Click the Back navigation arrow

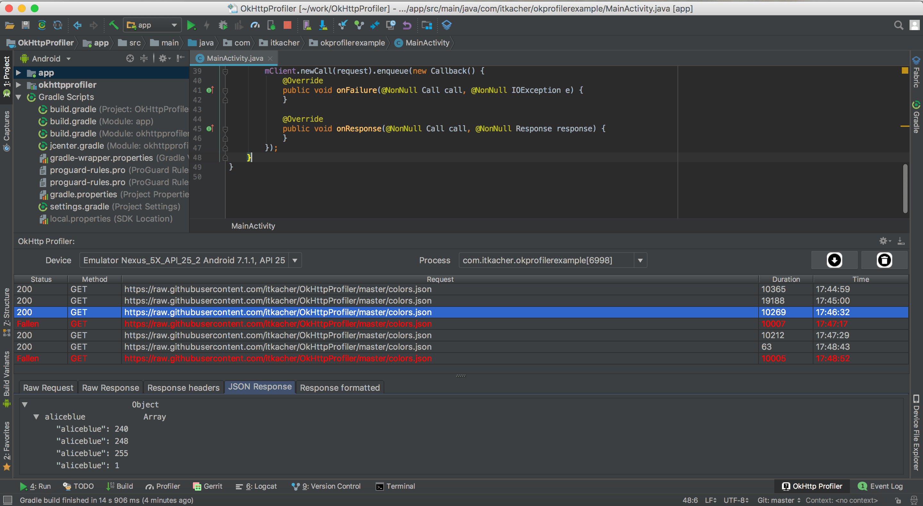click(77, 25)
